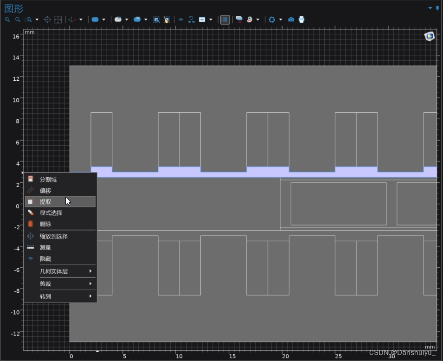Choose 缩放到选择 from the context menu

tap(60, 236)
